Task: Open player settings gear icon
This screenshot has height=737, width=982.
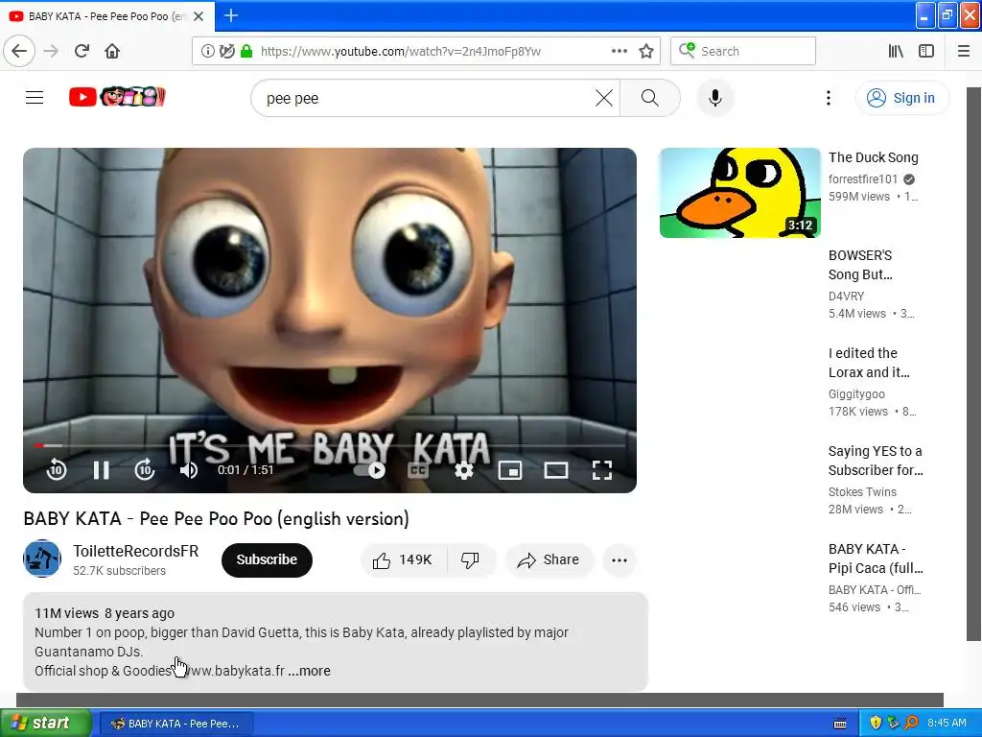Action: (x=464, y=470)
